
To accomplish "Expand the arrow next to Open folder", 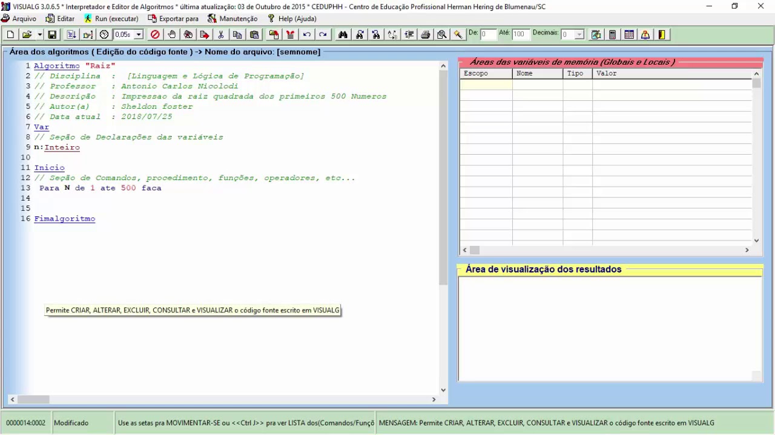I will tap(40, 35).
